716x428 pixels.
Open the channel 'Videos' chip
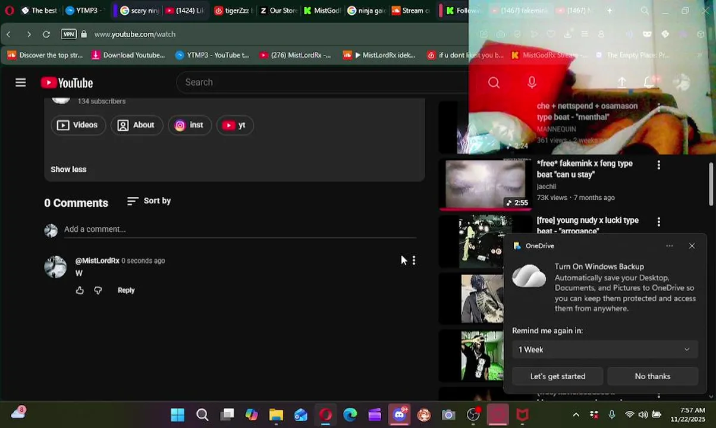(78, 125)
